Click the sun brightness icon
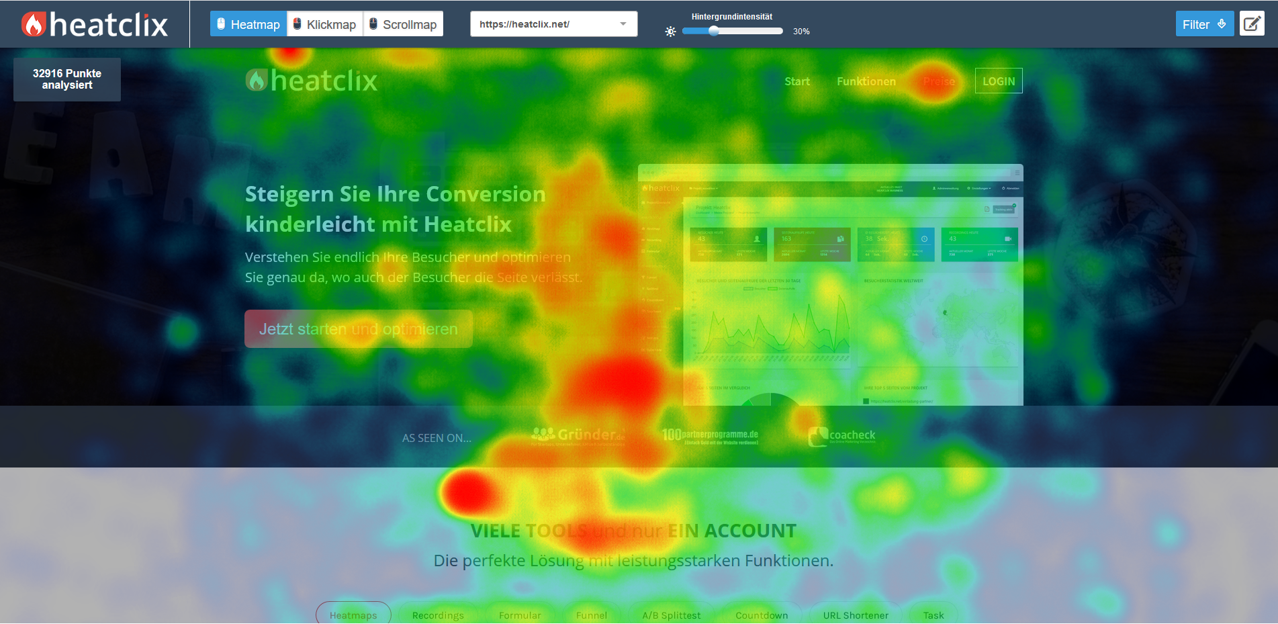1278x624 pixels. click(x=670, y=32)
